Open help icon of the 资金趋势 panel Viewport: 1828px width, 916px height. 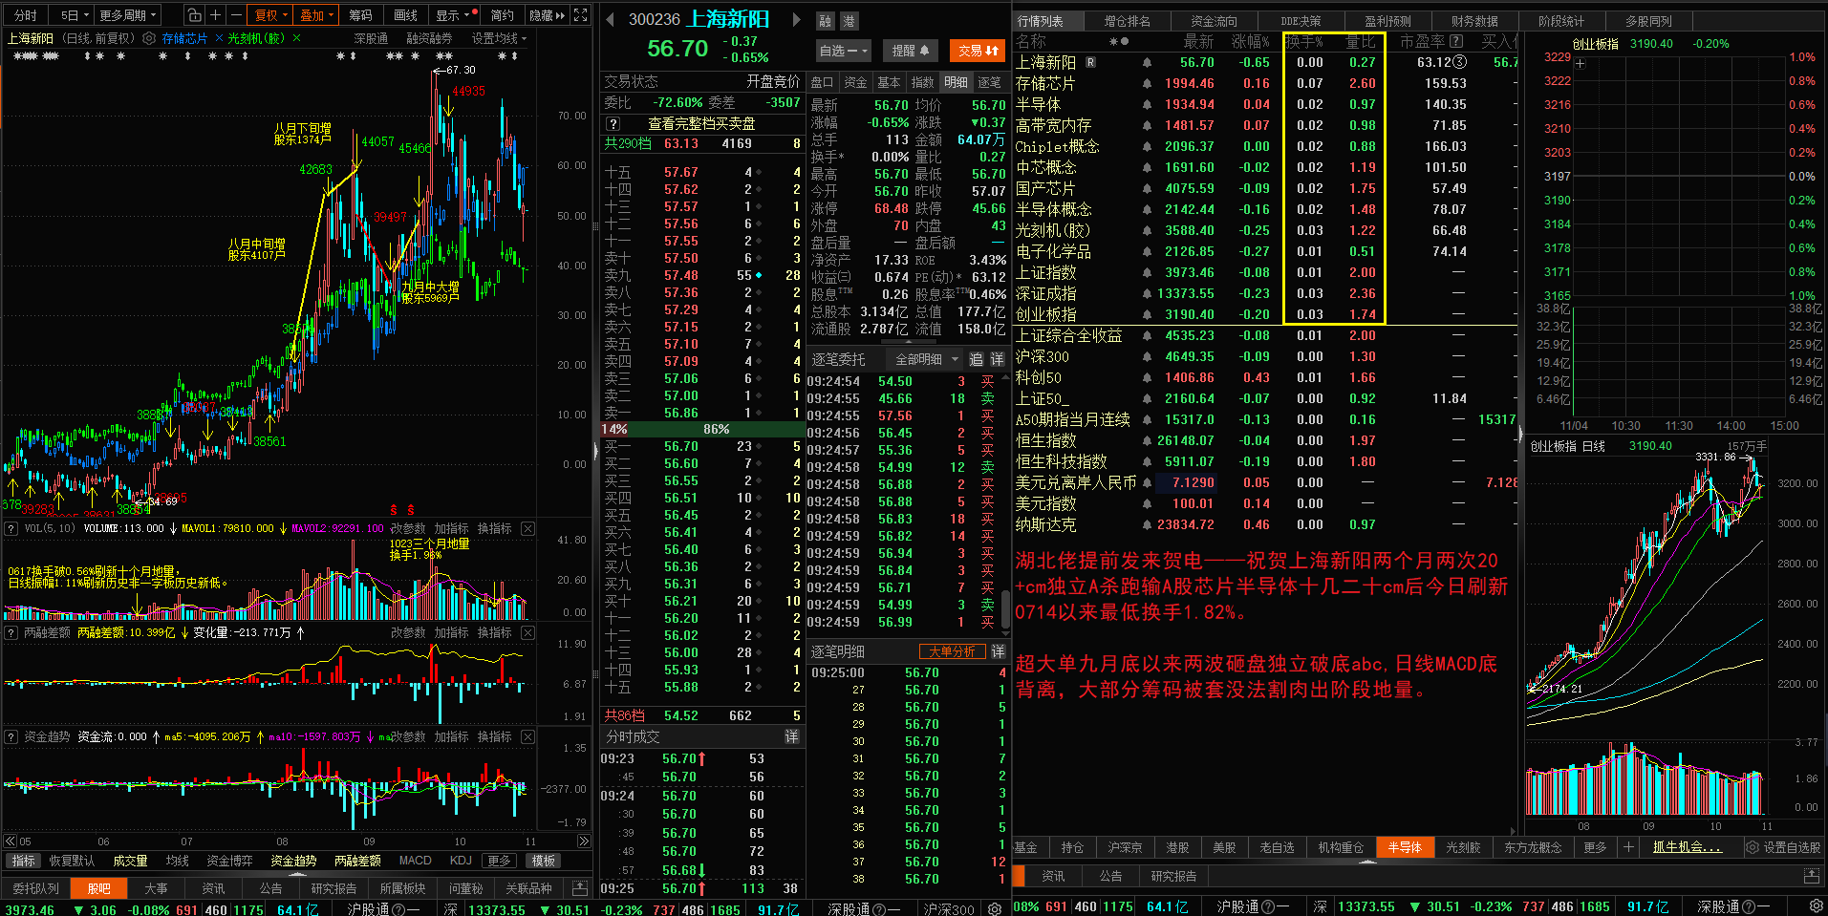(x=11, y=736)
